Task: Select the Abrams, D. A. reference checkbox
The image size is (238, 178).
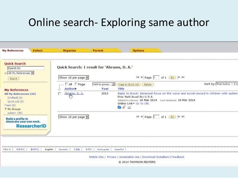Action: [60, 94]
